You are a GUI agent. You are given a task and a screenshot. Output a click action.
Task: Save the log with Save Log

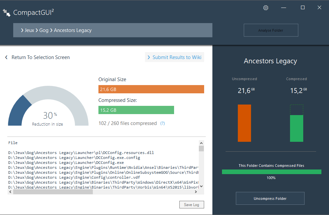[192, 204]
